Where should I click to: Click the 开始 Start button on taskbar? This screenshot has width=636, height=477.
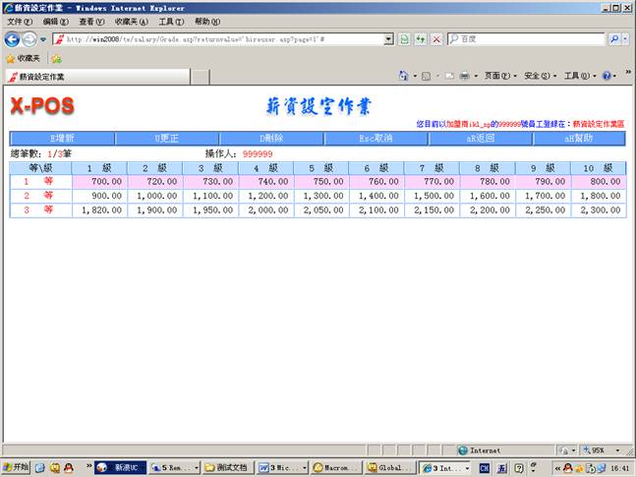coord(16,467)
